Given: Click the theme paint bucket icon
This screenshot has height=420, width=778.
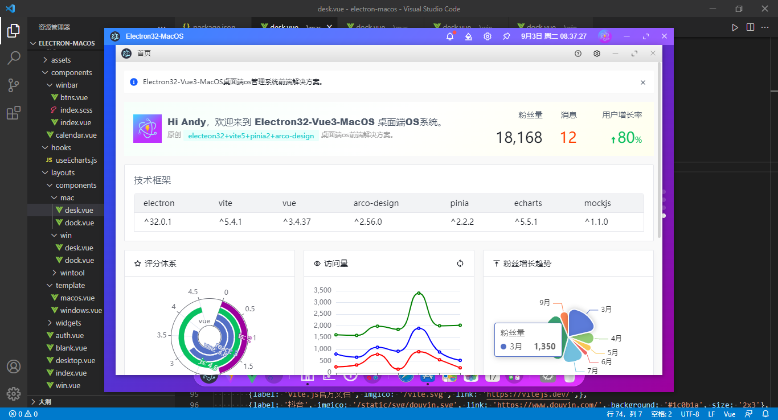Looking at the screenshot, I should [x=469, y=36].
